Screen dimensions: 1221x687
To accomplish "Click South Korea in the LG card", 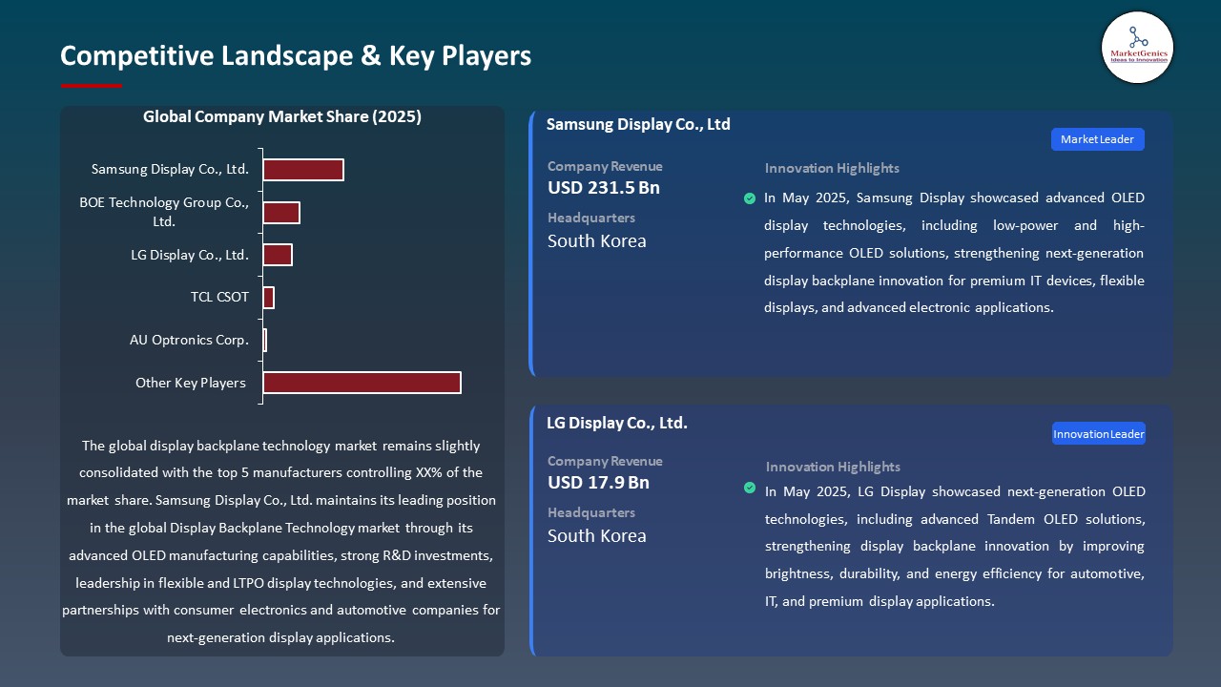I will point(597,536).
